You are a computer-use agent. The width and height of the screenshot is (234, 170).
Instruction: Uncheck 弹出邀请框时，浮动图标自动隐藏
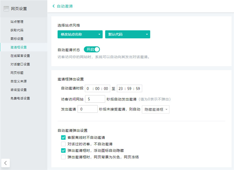pyautogui.click(x=63, y=151)
